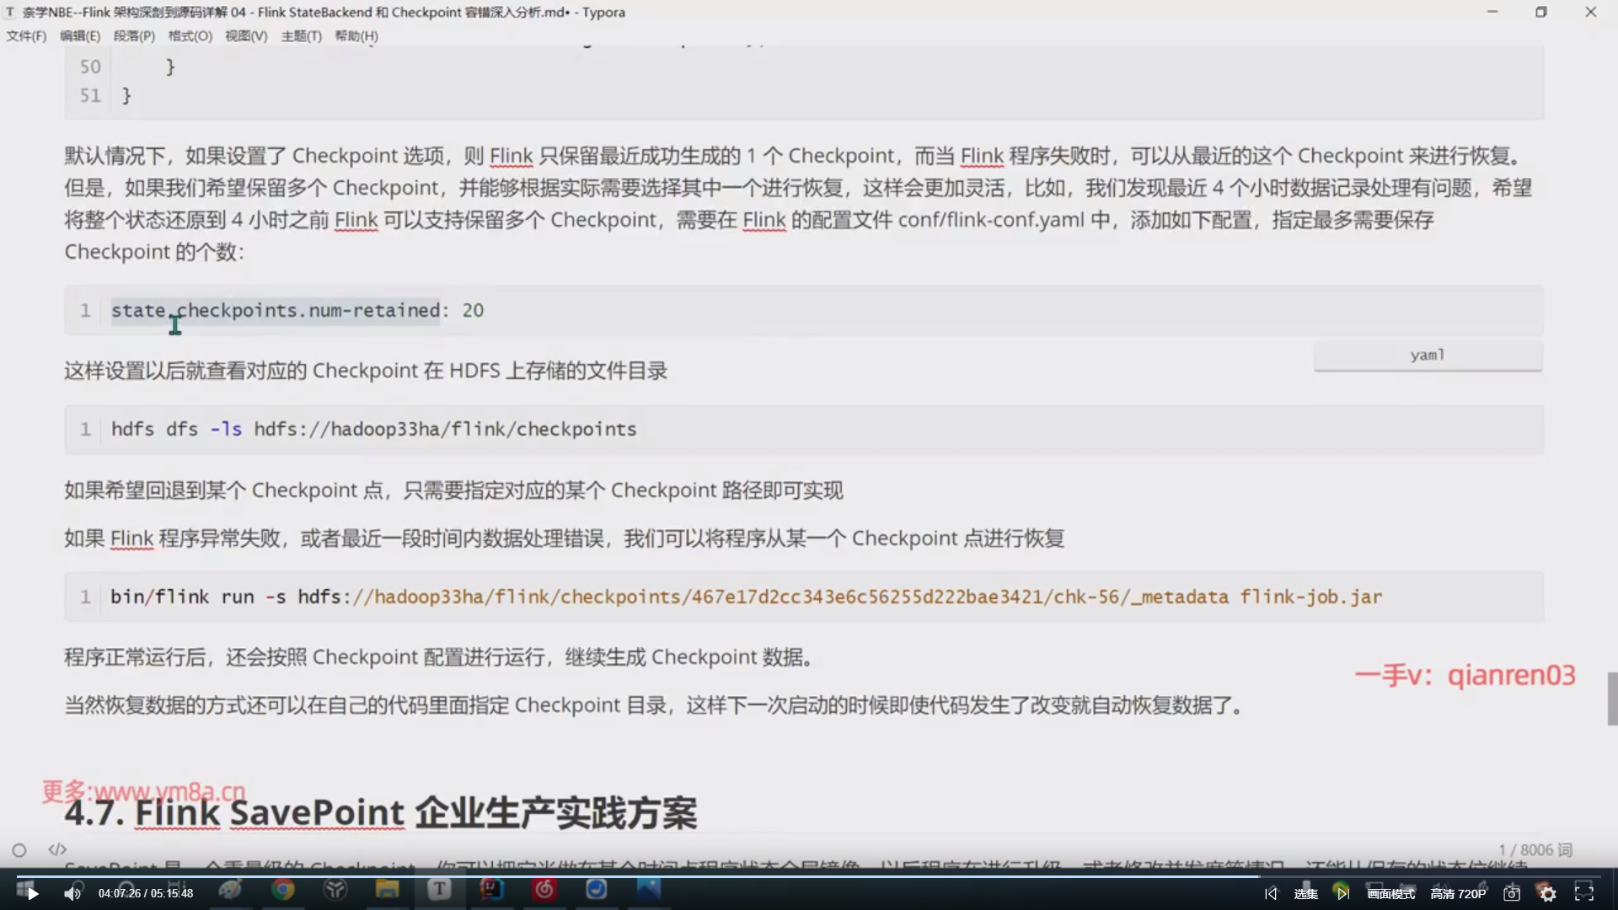Viewport: 1618px width, 910px height.
Task: Toggle sidebar via circle icon at bottom-left
Action: (x=19, y=850)
